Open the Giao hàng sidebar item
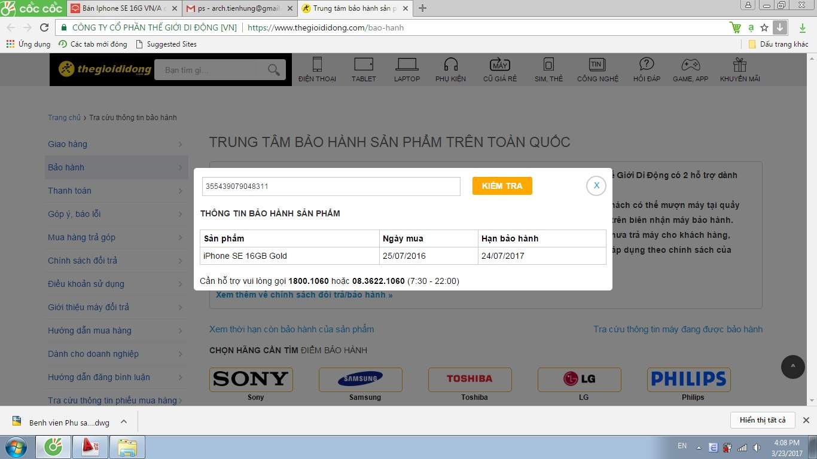817x459 pixels. [x=116, y=144]
